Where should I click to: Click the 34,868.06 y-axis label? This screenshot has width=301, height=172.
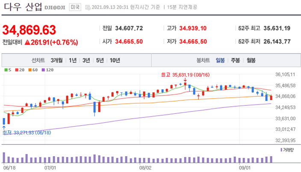(285, 96)
